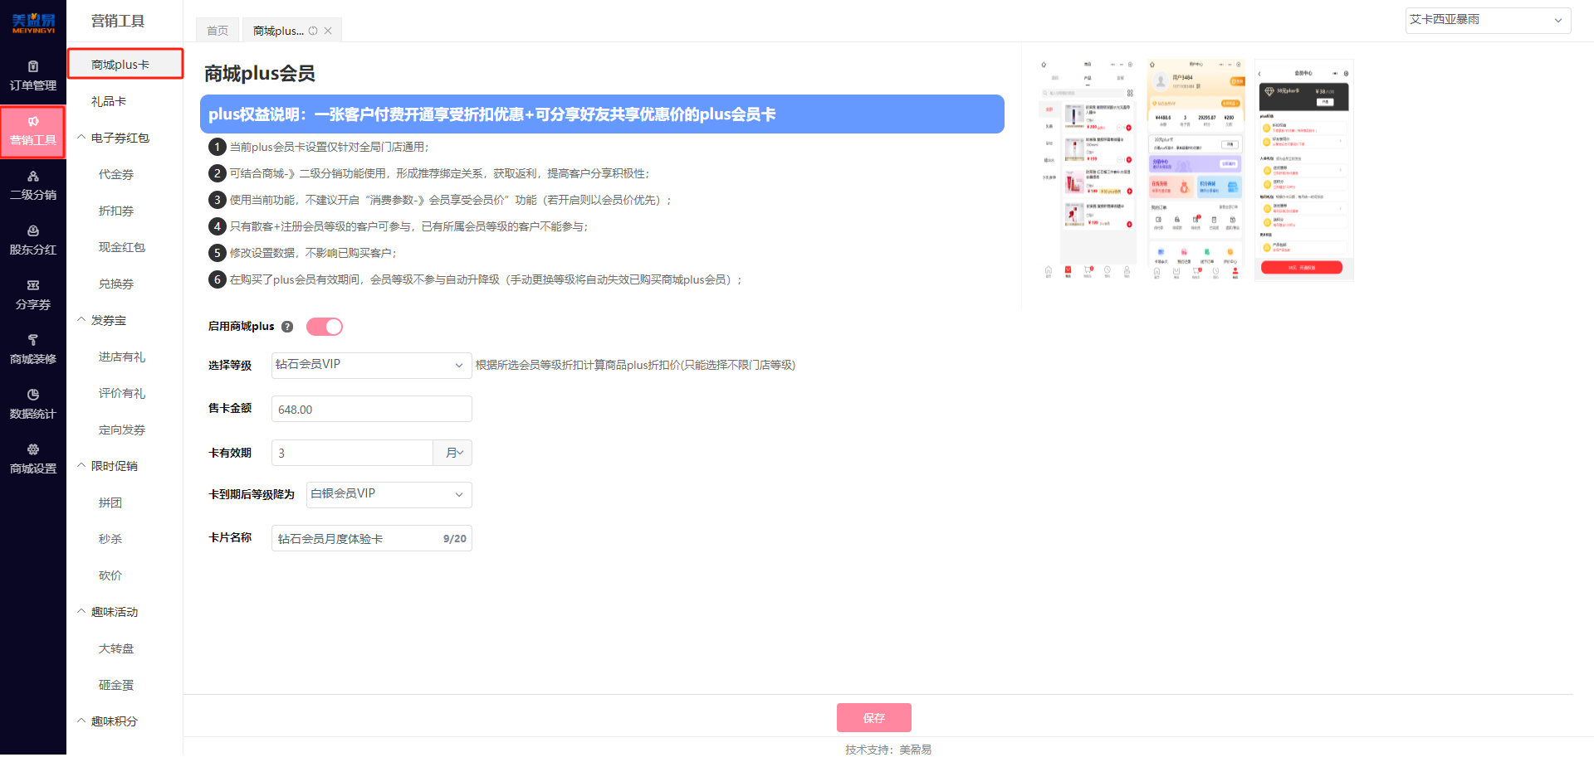Image resolution: width=1594 pixels, height=762 pixels.
Task: Open the 二级分销 module icon
Action: (32, 185)
